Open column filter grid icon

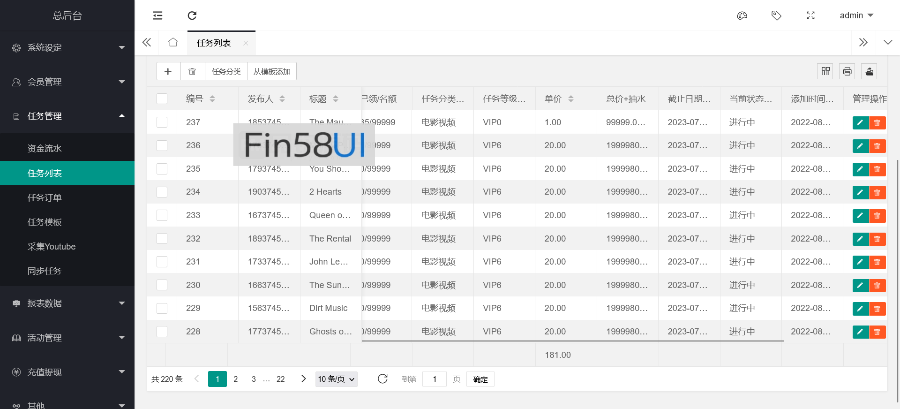coord(825,71)
